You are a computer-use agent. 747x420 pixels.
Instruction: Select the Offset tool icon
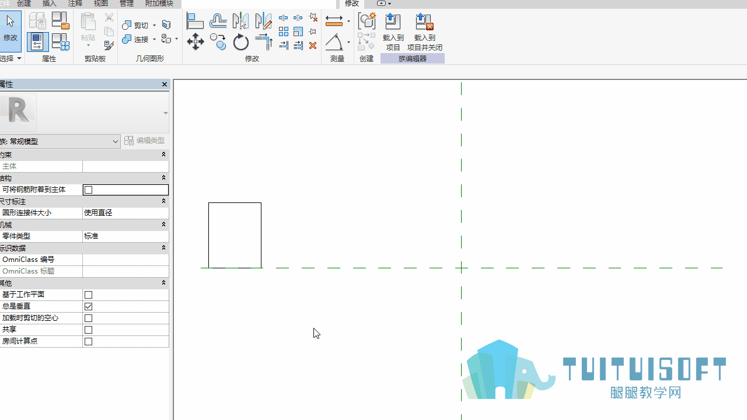(218, 21)
